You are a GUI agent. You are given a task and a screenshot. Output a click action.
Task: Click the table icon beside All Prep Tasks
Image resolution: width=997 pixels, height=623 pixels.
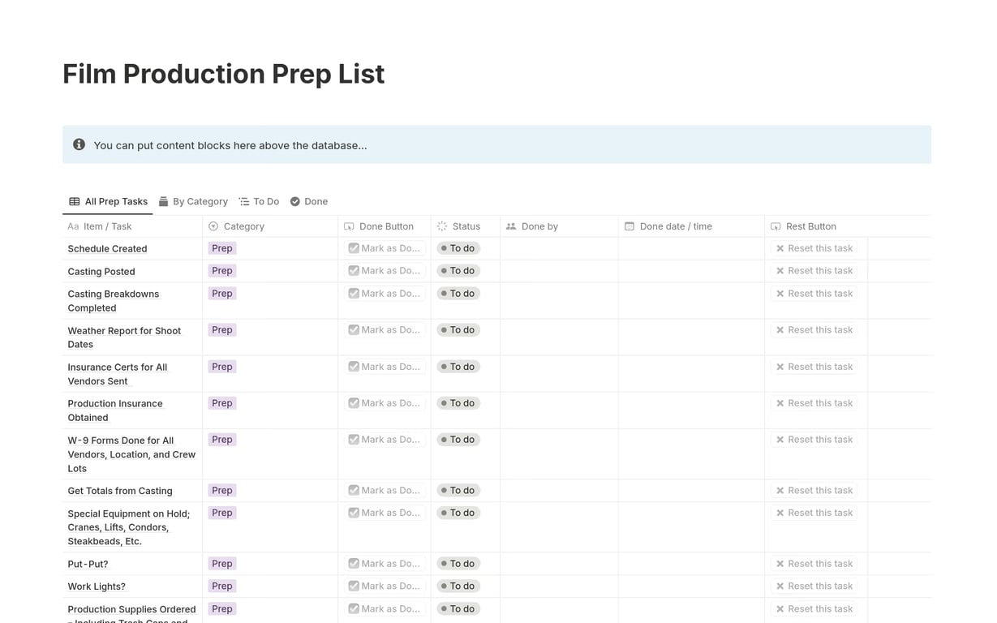pyautogui.click(x=75, y=201)
